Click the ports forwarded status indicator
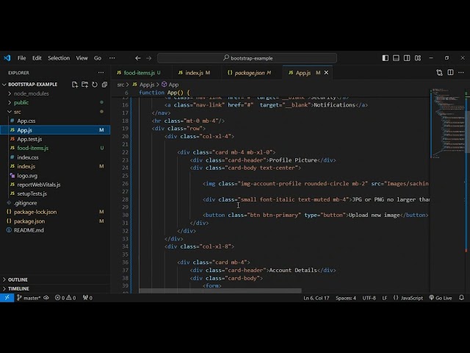470x353 pixels. tap(87, 298)
